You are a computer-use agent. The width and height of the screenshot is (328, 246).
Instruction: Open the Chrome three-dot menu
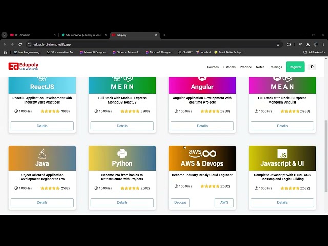tap(323, 45)
